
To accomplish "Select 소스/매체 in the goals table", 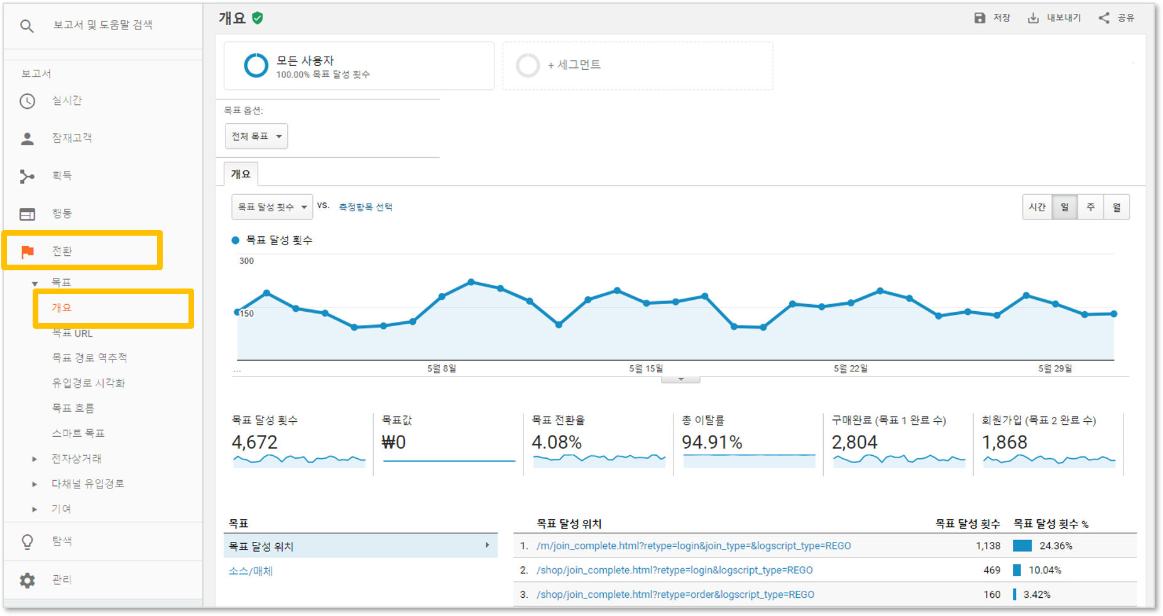I will tap(250, 571).
